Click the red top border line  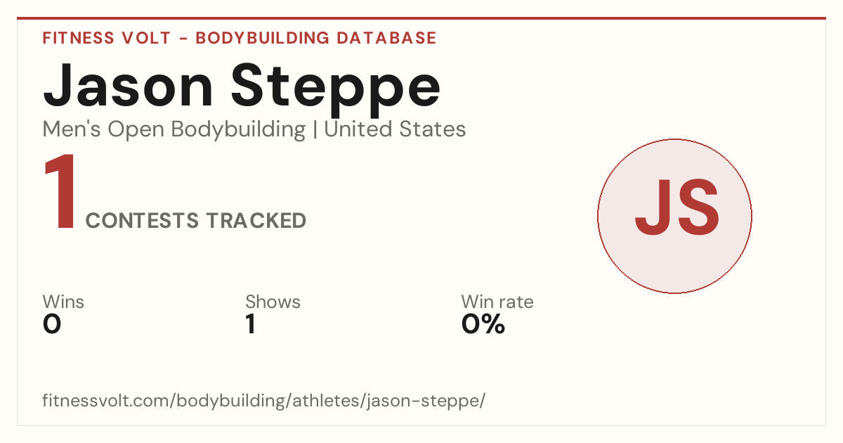[421, 18]
